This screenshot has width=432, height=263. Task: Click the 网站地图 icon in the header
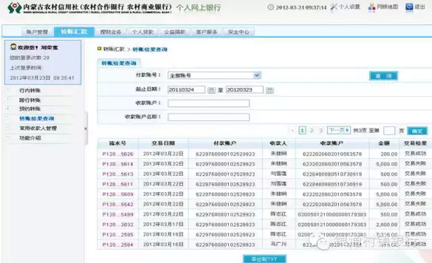click(x=372, y=7)
